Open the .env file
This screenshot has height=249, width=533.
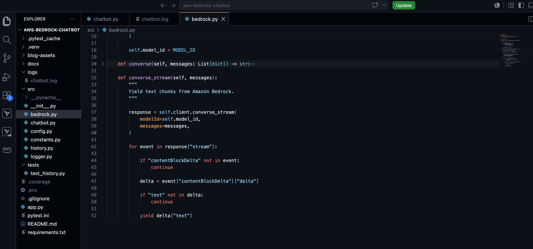(x=49, y=190)
